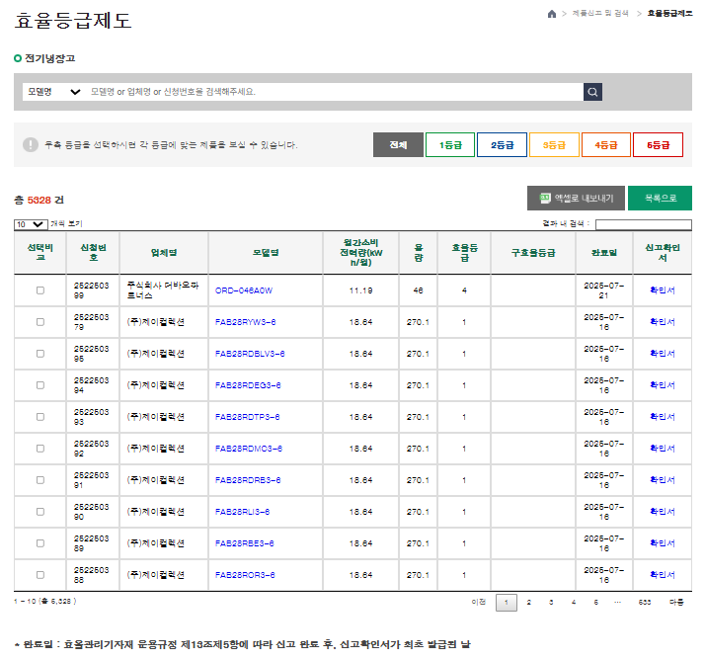Click current page 1 button

507,603
